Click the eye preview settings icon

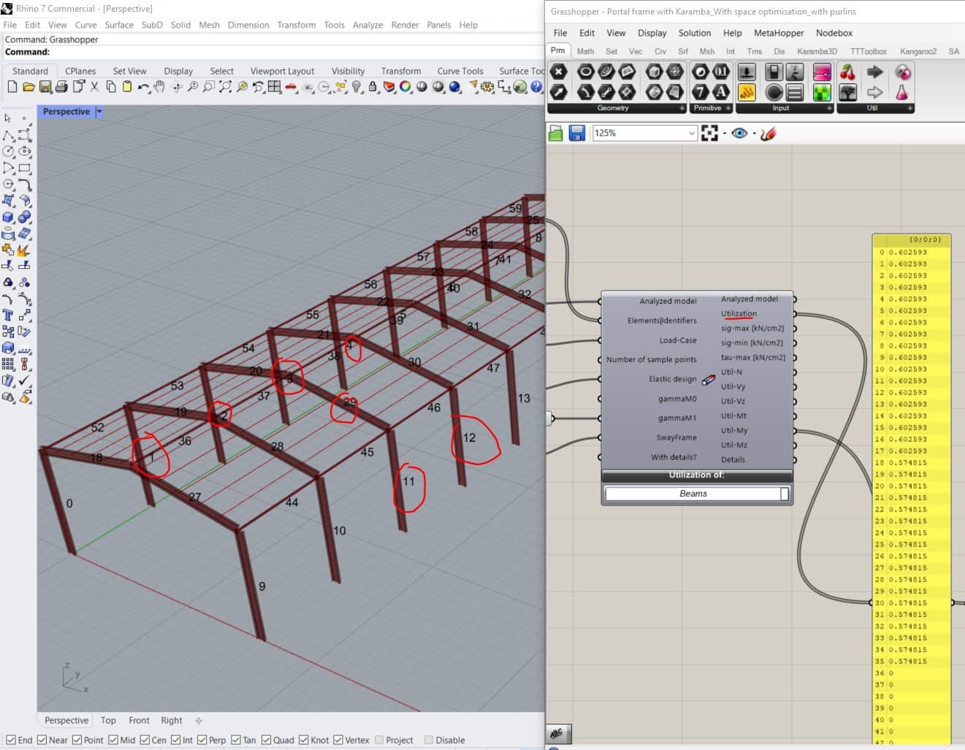tap(739, 133)
